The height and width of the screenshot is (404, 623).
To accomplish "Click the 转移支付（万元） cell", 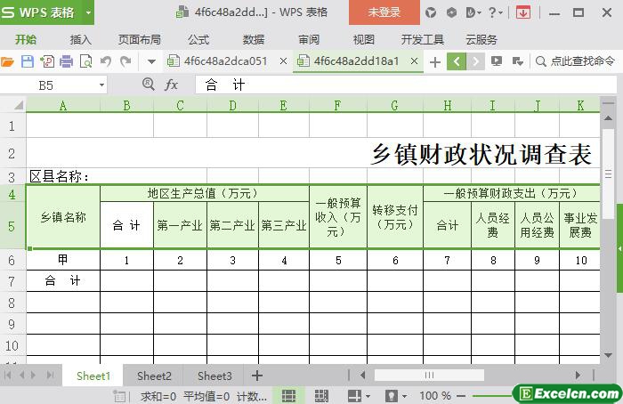I will coord(395,217).
